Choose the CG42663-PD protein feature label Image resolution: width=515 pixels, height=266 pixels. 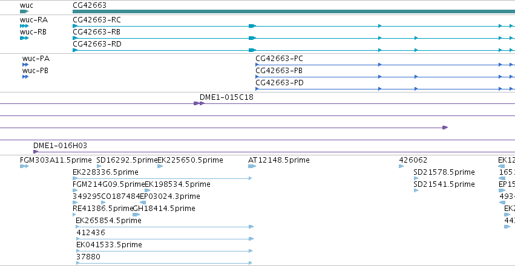point(280,83)
